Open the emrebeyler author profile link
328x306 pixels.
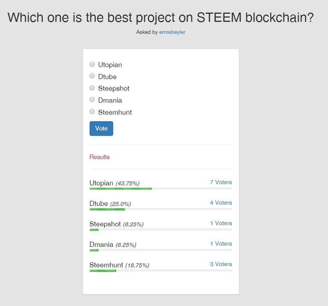[172, 32]
